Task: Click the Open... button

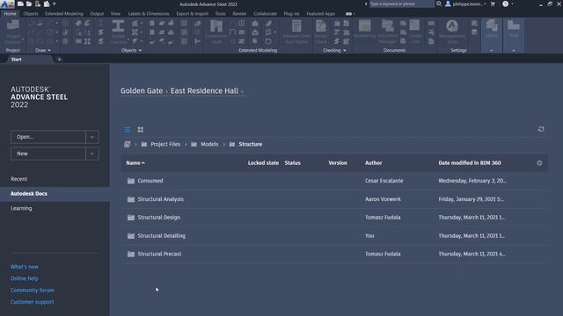Action: point(48,137)
